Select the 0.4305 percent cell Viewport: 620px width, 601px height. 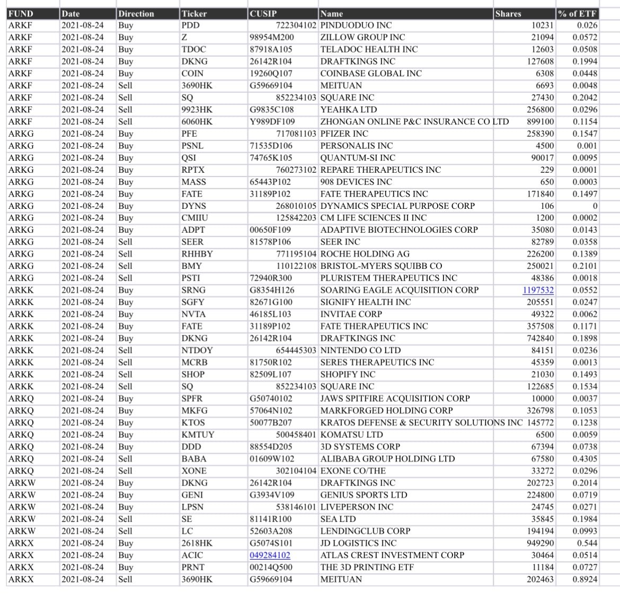pyautogui.click(x=578, y=459)
